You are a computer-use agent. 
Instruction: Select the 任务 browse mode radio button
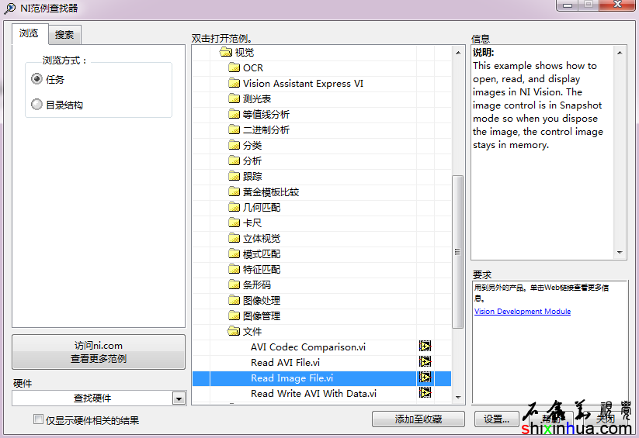pos(36,79)
